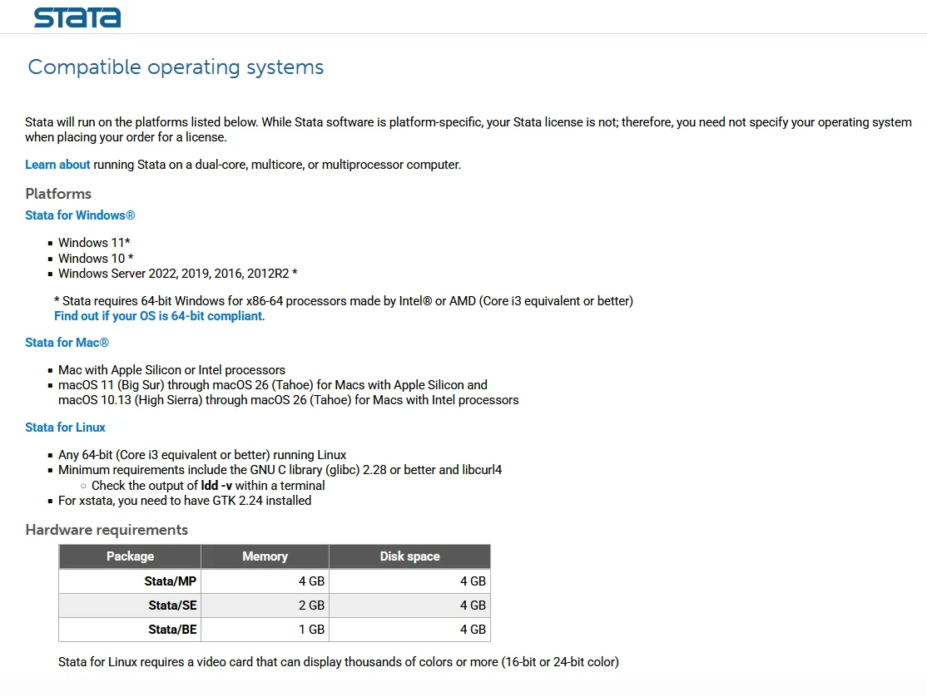
Task: Select the "Package" column header
Action: pyautogui.click(x=130, y=556)
